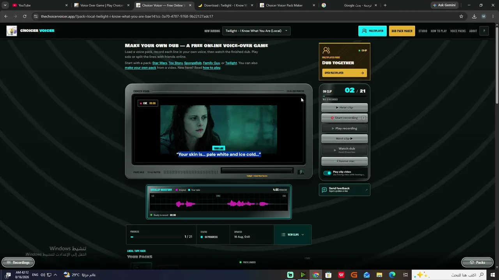Image resolution: width=499 pixels, height=280 pixels.
Task: Open the make your own pack link
Action: coord(140,68)
